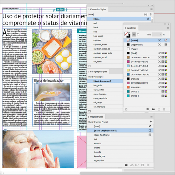Switch to the Swatches tab
The height and width of the screenshot is (175, 175).
131,28
